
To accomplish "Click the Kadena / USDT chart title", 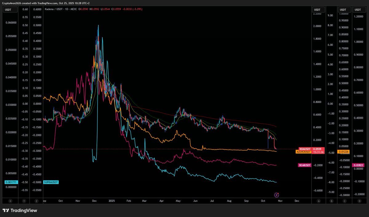I will point(54,9).
